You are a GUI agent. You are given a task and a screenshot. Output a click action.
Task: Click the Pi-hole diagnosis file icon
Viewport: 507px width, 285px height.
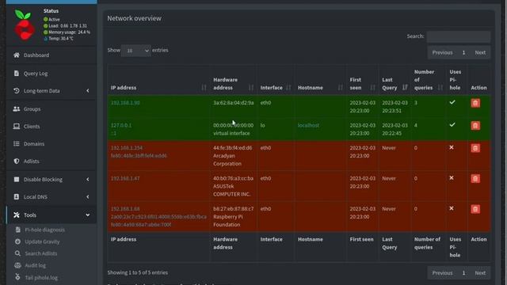pyautogui.click(x=17, y=230)
